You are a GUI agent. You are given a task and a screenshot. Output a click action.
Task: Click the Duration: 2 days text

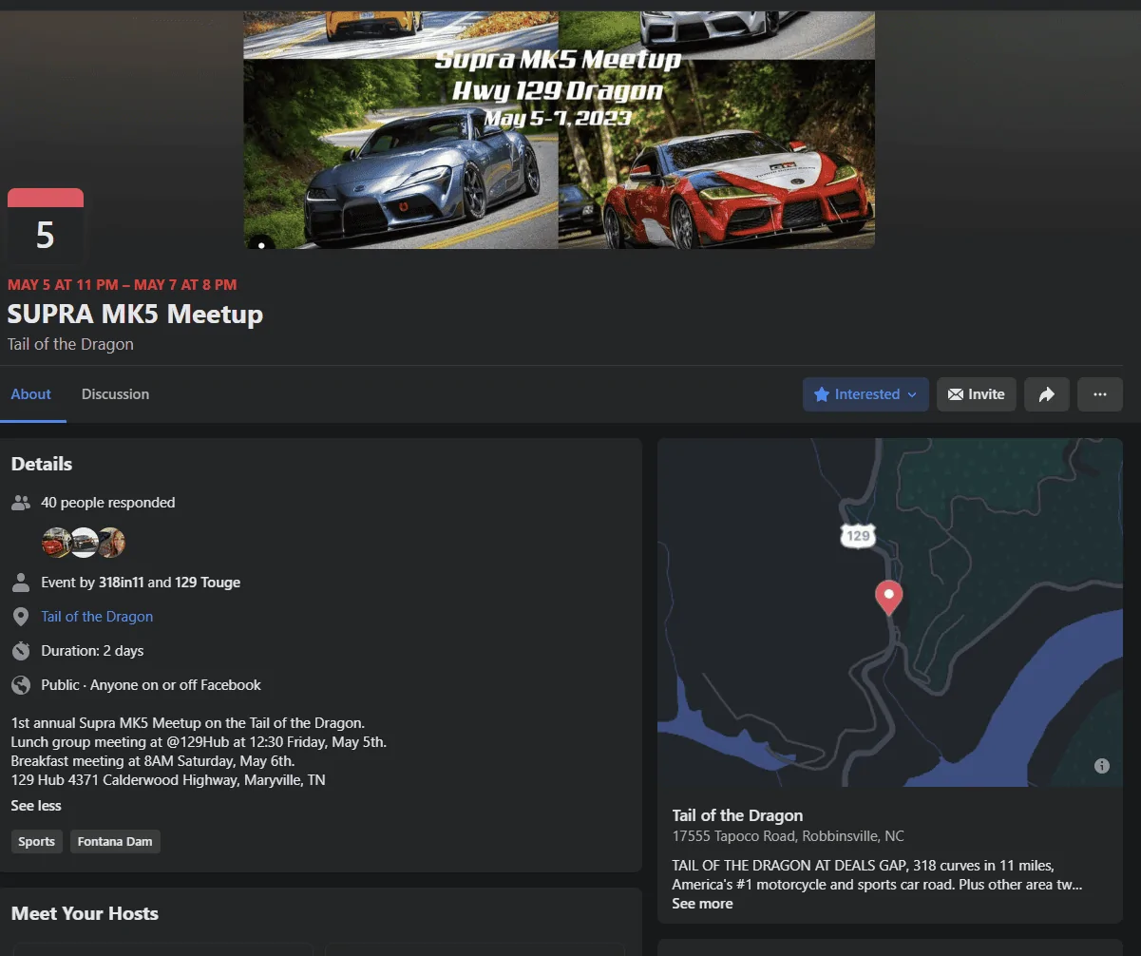click(x=92, y=651)
